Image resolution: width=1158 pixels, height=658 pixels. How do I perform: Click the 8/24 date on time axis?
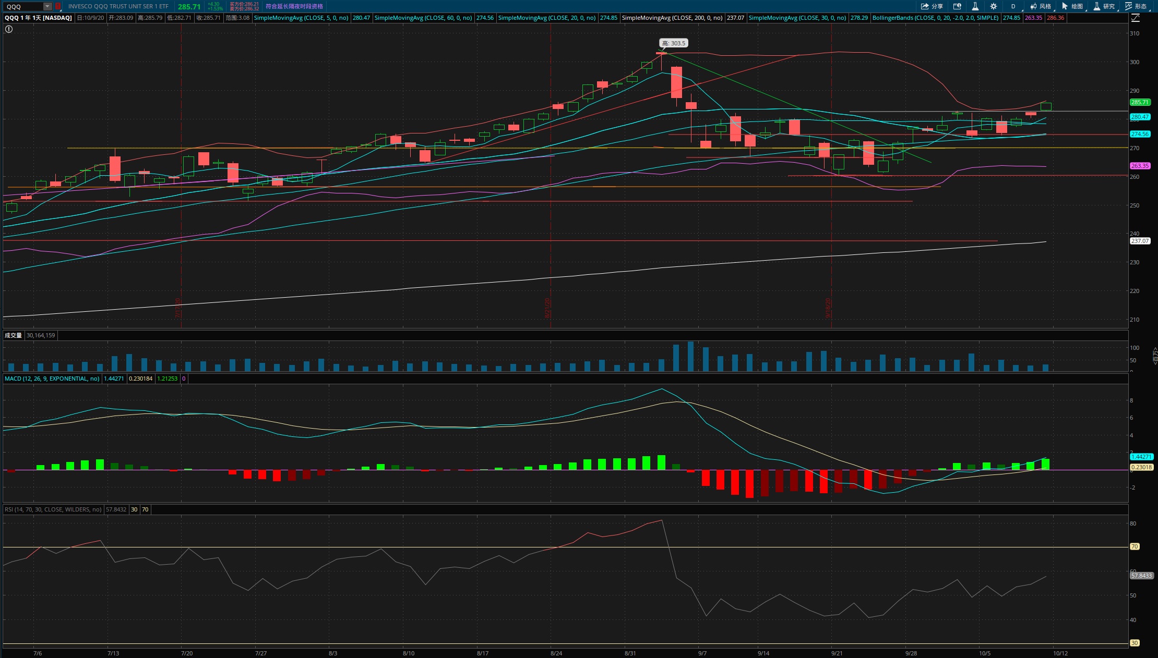click(x=556, y=653)
